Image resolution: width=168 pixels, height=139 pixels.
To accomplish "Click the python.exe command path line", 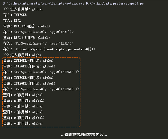I will tap(73, 4).
